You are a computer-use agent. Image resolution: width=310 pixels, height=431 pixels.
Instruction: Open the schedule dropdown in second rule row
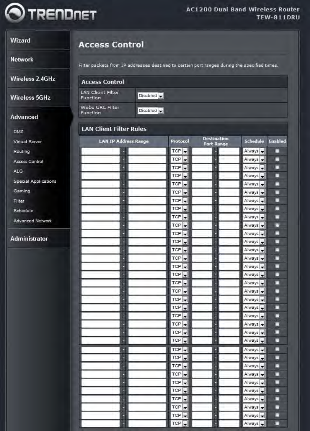[254, 159]
